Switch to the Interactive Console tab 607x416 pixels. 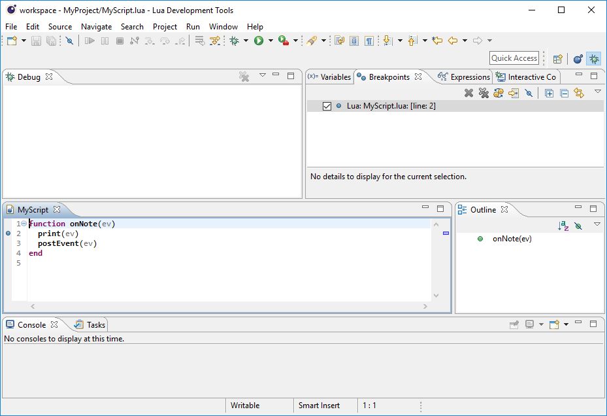click(527, 77)
